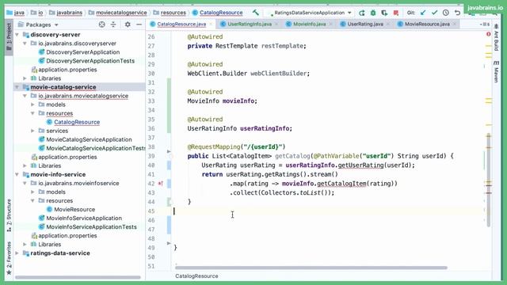Click the Git Commit checkmark icon
Image resolution: width=507 pixels, height=285 pixels.
tap(434, 13)
